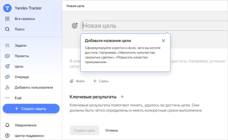Open Проекты section in sidebar

[21, 56]
